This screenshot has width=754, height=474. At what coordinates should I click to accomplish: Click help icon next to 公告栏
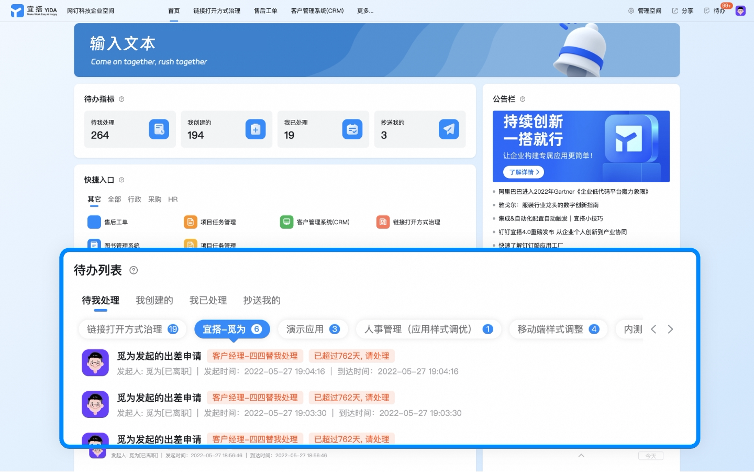(x=523, y=99)
